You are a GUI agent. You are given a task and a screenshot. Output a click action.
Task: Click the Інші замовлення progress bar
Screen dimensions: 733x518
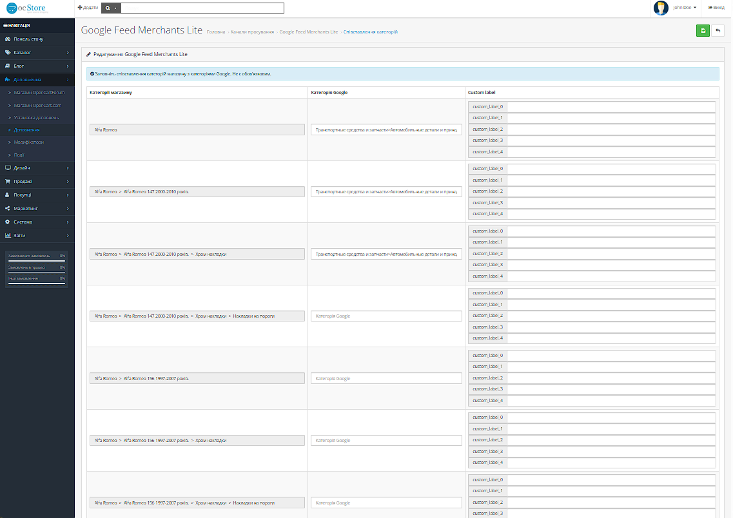tap(37, 283)
